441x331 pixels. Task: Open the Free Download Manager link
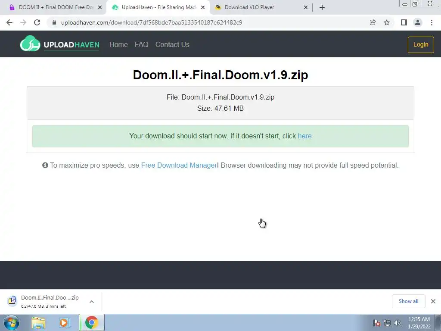179,165
